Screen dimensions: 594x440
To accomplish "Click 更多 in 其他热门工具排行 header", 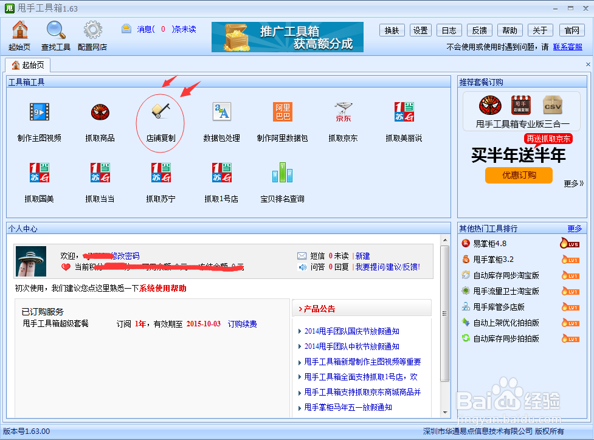I will (575, 229).
